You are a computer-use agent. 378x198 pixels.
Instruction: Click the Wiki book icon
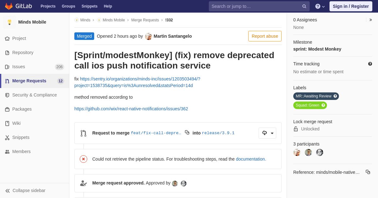click(7, 123)
